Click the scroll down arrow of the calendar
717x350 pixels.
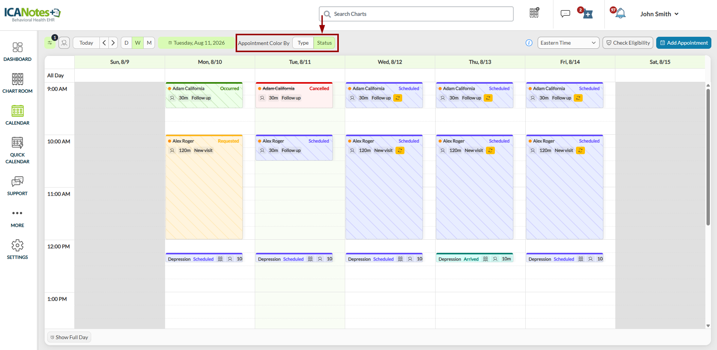(x=708, y=326)
